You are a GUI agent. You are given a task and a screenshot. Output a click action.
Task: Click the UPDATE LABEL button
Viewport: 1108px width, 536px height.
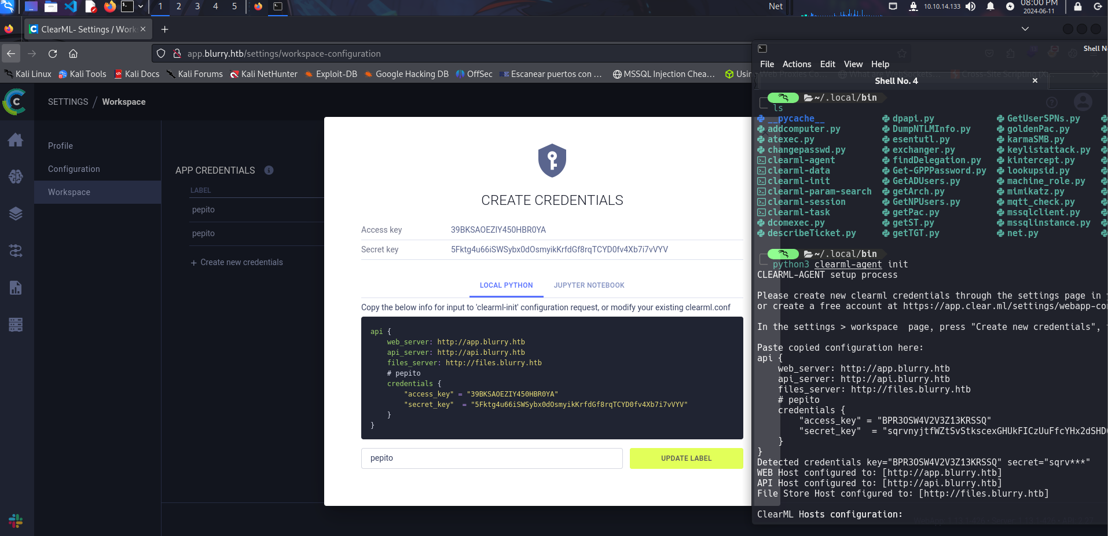click(687, 458)
